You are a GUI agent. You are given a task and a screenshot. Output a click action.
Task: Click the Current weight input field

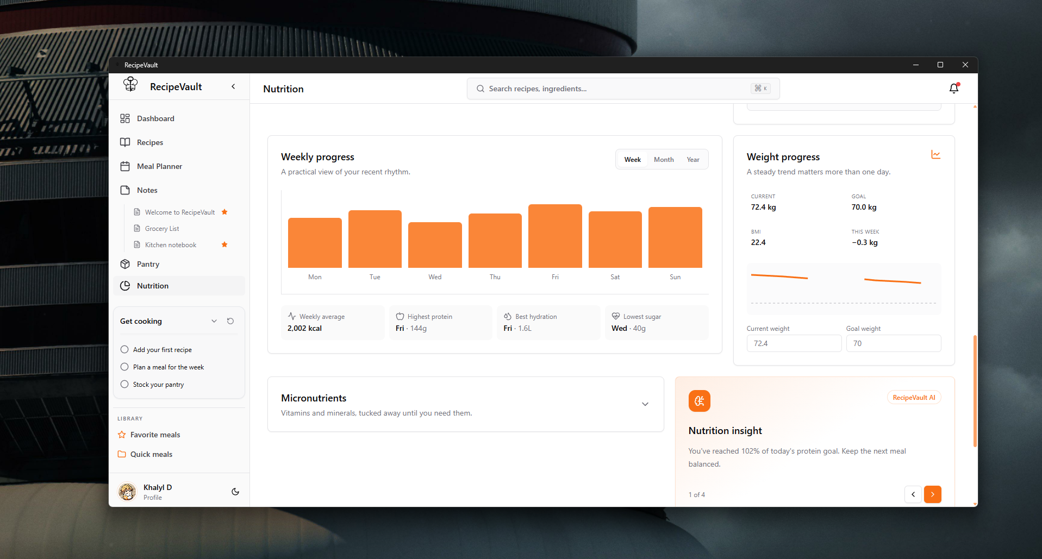click(x=794, y=343)
